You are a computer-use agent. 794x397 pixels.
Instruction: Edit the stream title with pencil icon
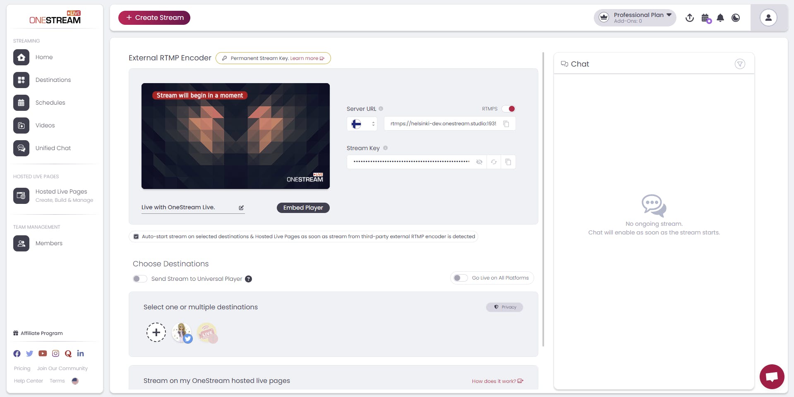pos(241,208)
